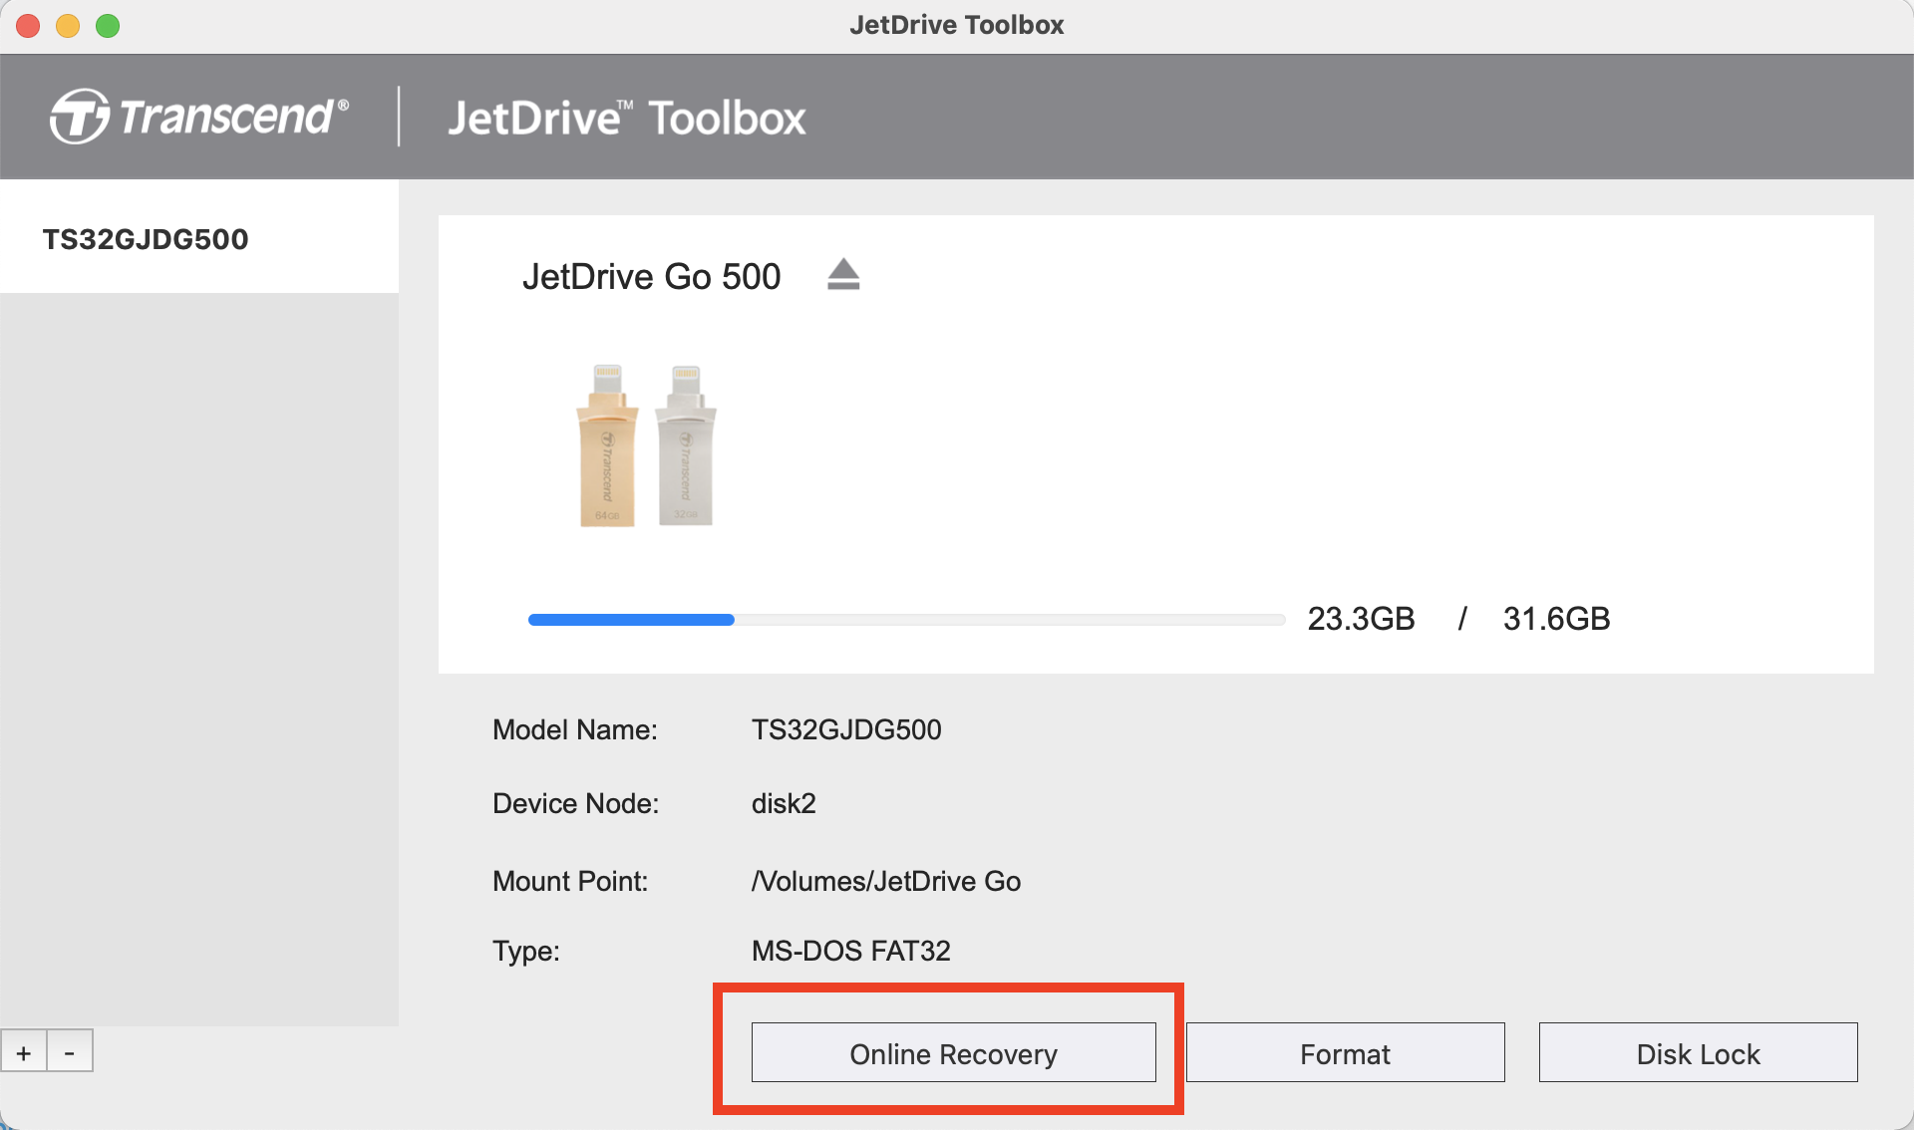
Task: Click the type value MS-DOS FAT32
Action: pos(850,951)
